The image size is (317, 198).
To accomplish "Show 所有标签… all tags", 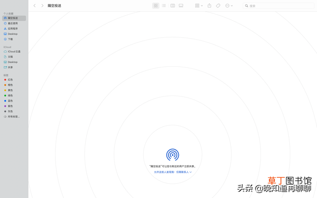I will pyautogui.click(x=14, y=117).
